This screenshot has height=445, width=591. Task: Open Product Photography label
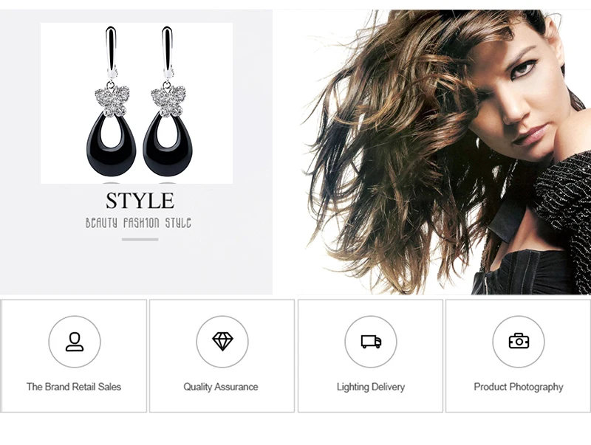click(x=519, y=387)
